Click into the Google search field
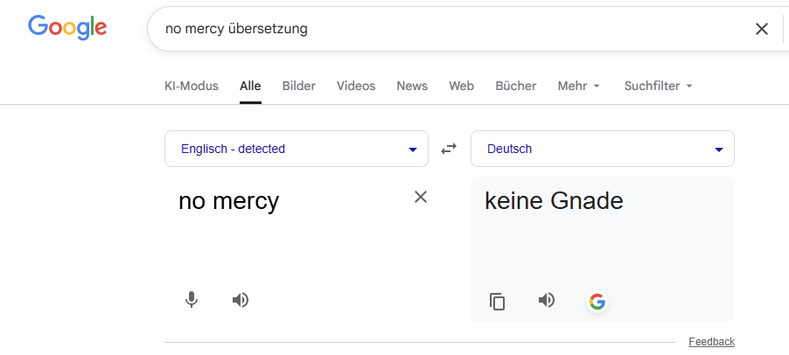Screen dimensions: 789x355 coord(437,29)
